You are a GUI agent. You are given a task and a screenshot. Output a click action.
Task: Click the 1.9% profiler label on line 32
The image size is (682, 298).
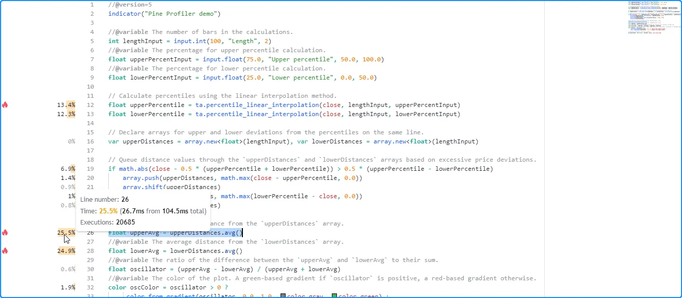coord(68,287)
